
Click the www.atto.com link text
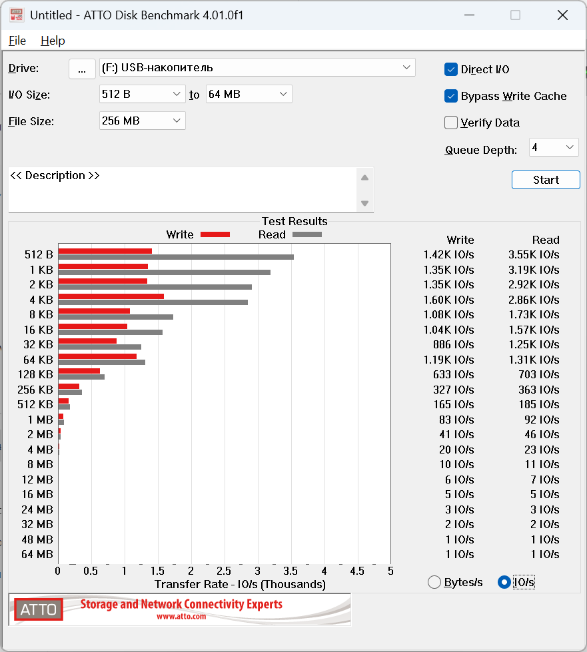coord(181,617)
